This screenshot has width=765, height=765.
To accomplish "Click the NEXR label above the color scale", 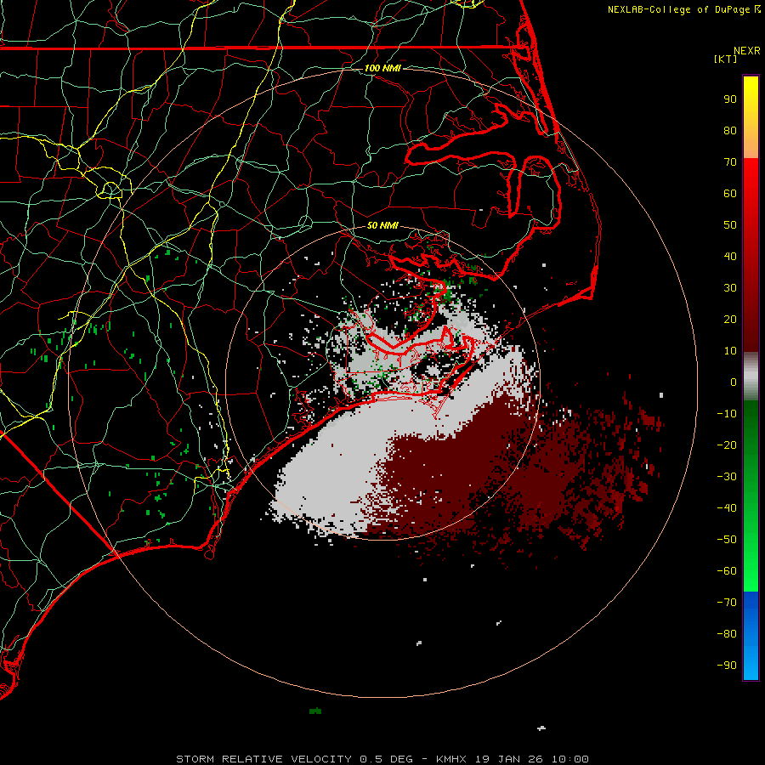I will click(x=747, y=51).
